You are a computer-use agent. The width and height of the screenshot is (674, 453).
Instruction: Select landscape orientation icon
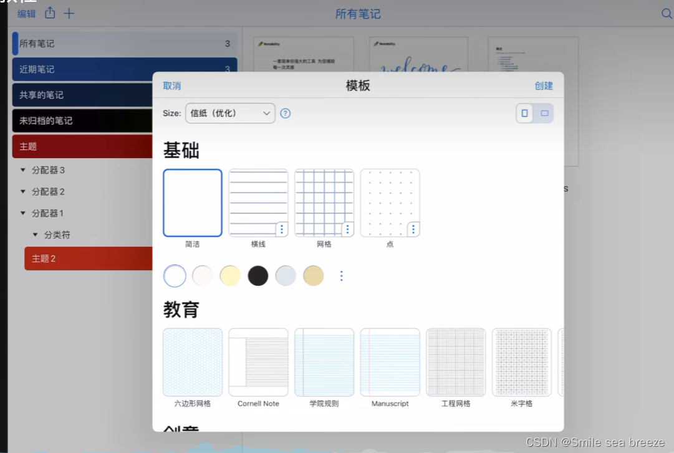pos(544,113)
